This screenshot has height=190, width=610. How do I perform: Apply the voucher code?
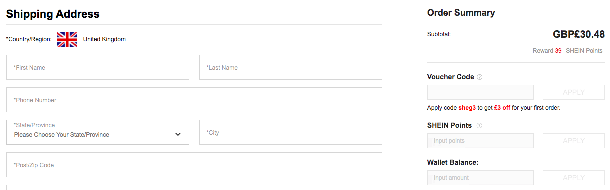point(574,92)
